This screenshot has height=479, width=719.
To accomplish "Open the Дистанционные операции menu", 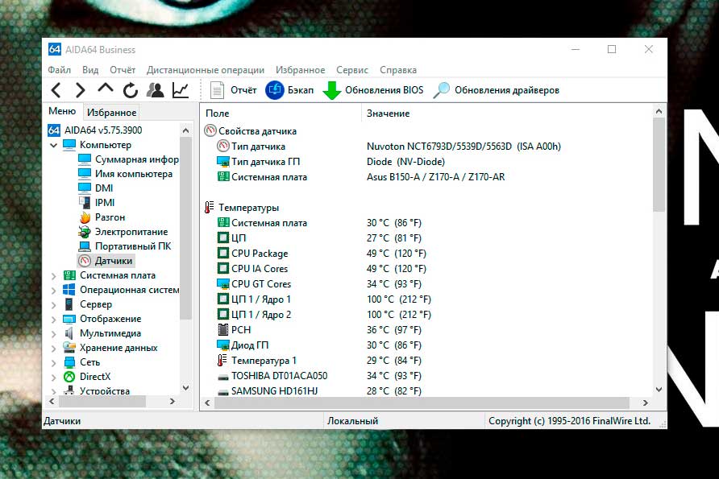I will [205, 70].
